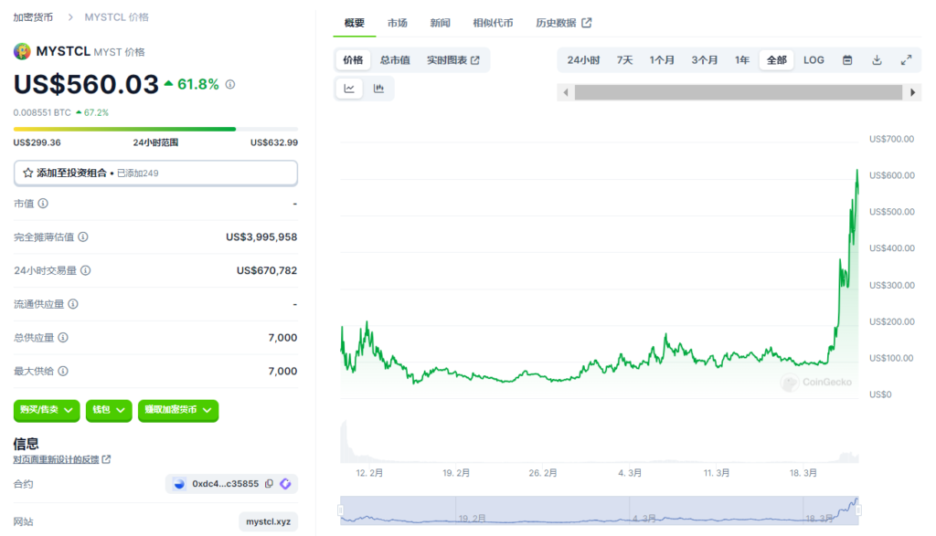Open 完全摊薄估值 info icon
The image size is (936, 536).
click(x=83, y=236)
